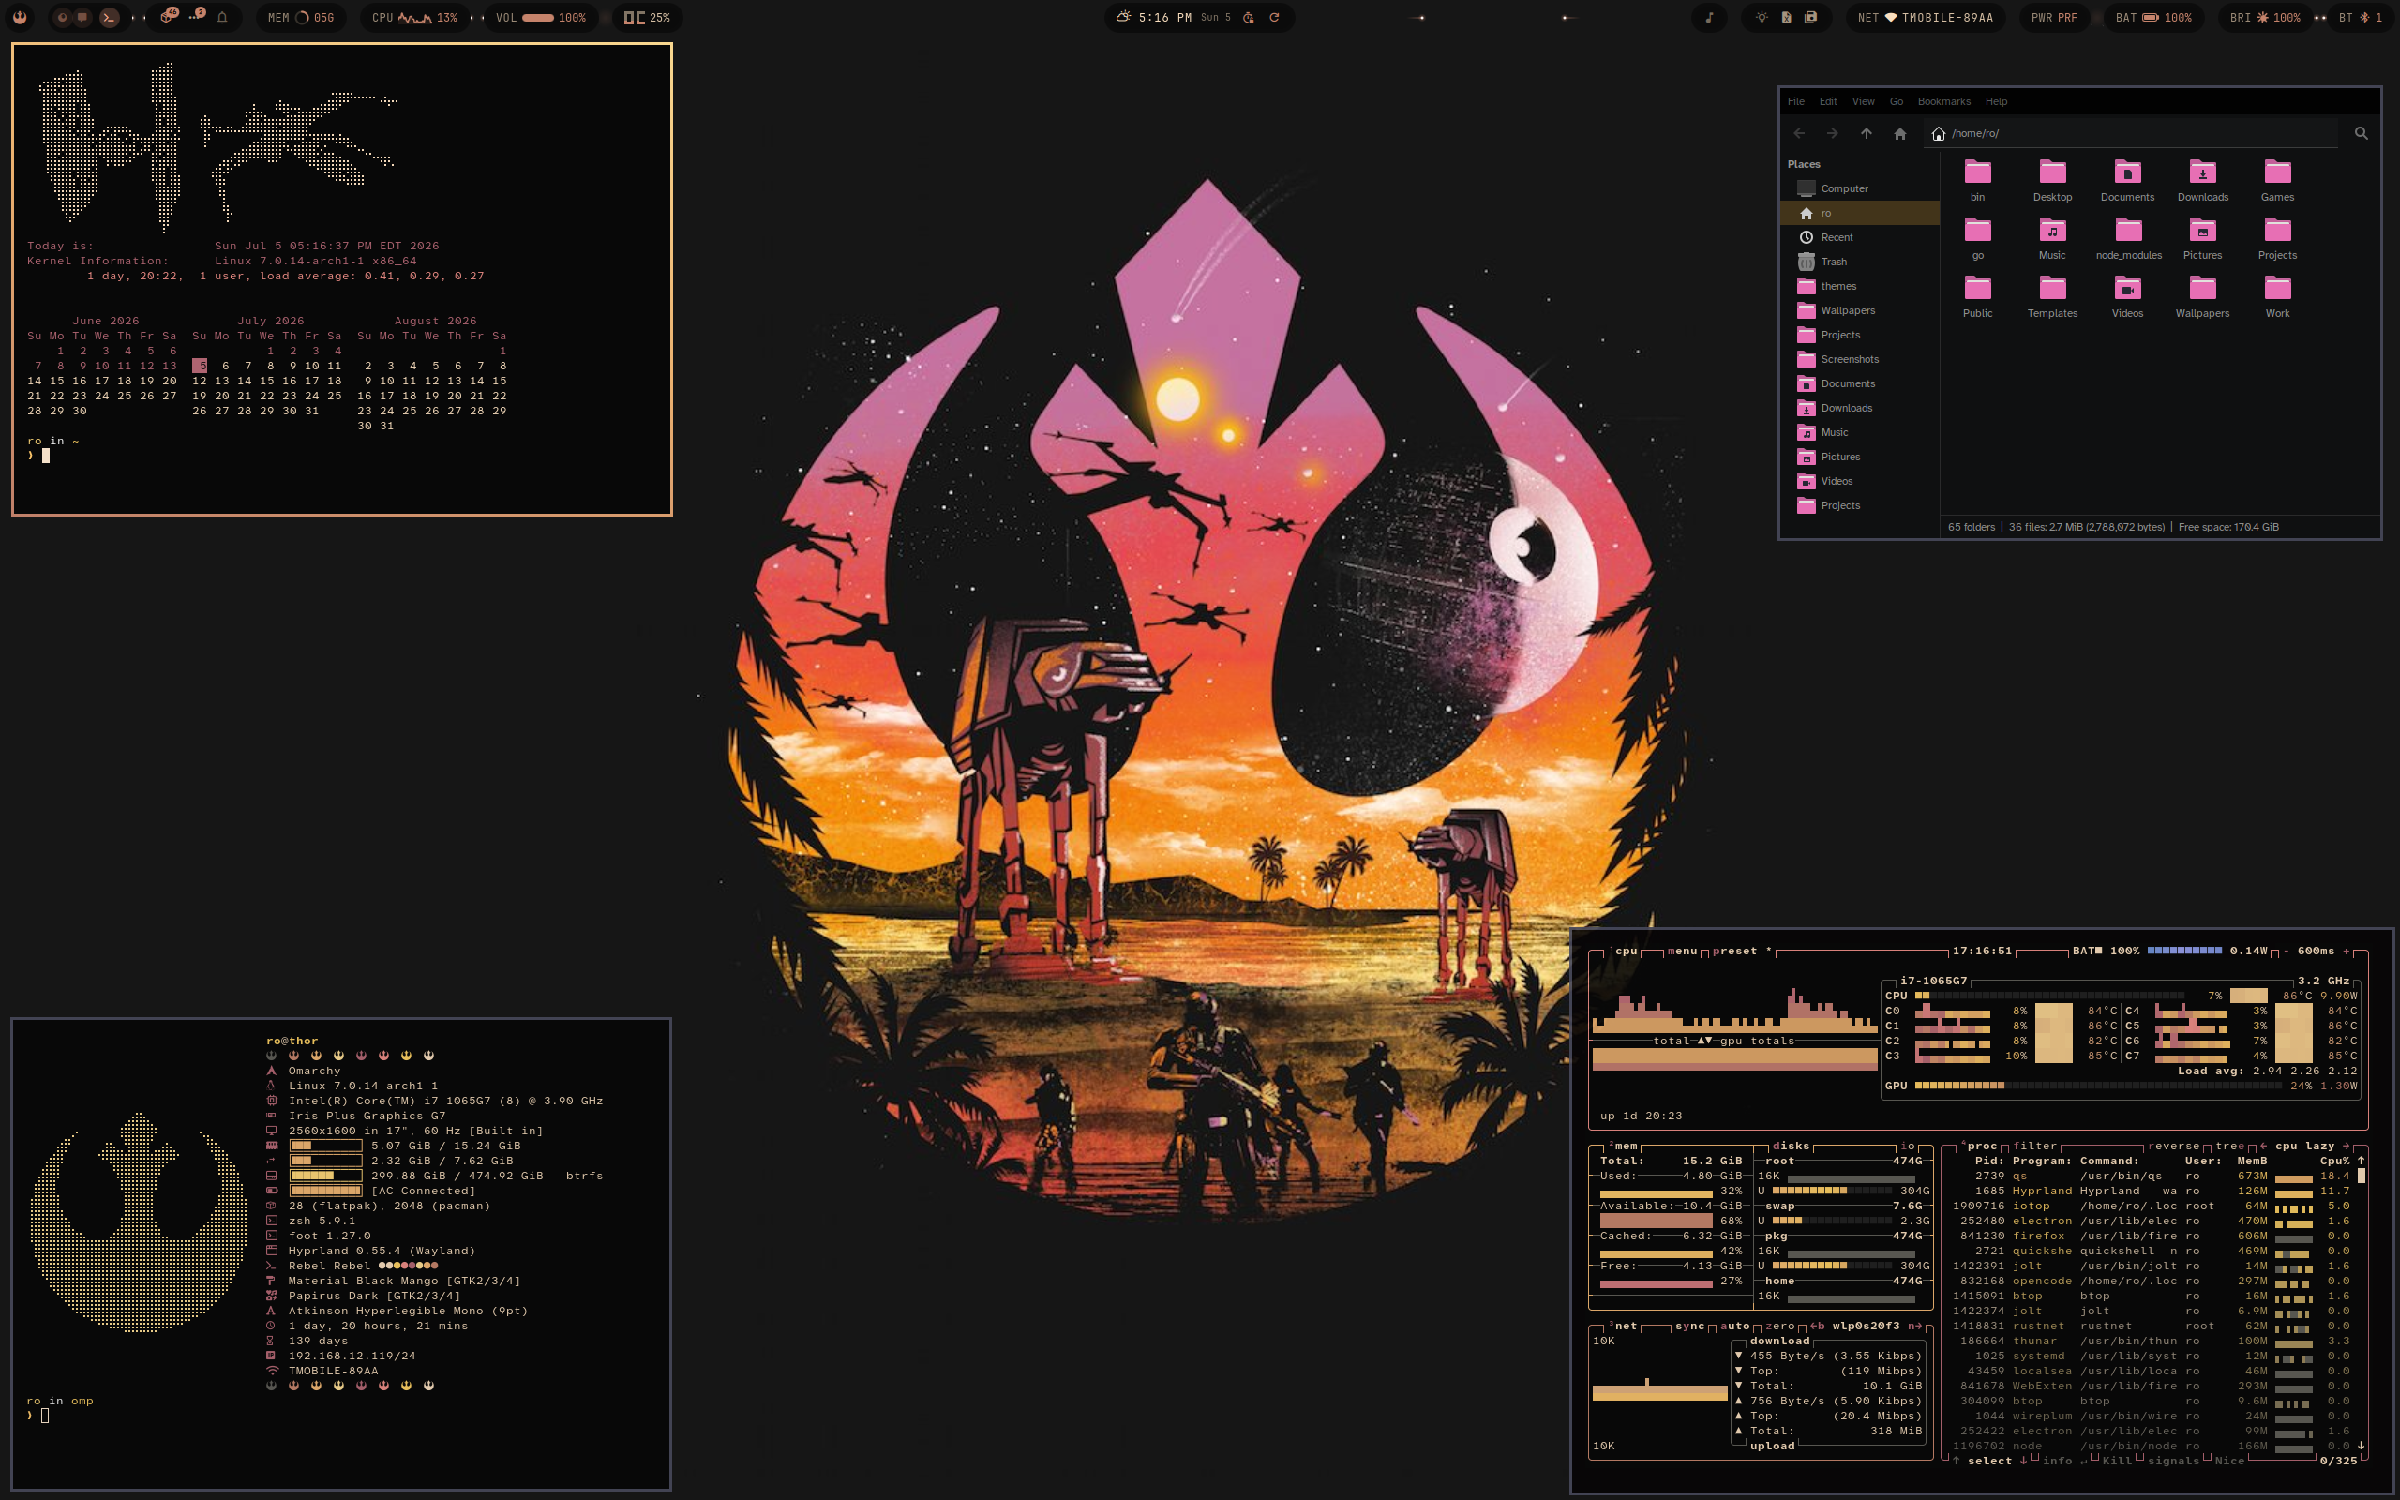The width and height of the screenshot is (2400, 1500).
Task: Open the File menu in file manager
Action: click(x=1796, y=101)
